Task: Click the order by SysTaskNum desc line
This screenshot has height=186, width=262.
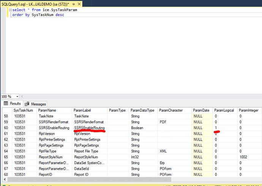Action: [x=38, y=15]
